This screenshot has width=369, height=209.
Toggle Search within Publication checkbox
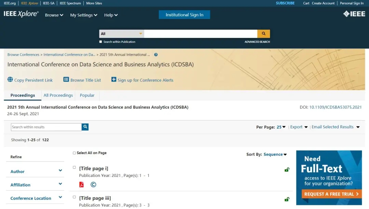tap(100, 42)
